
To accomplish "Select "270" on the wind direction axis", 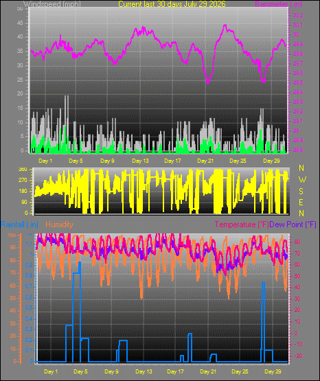I will [23, 181].
